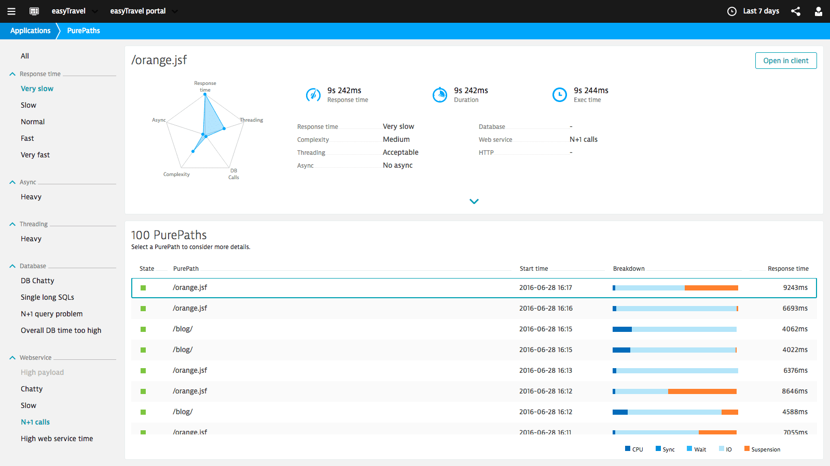Click the Sync legend swatch

658,448
